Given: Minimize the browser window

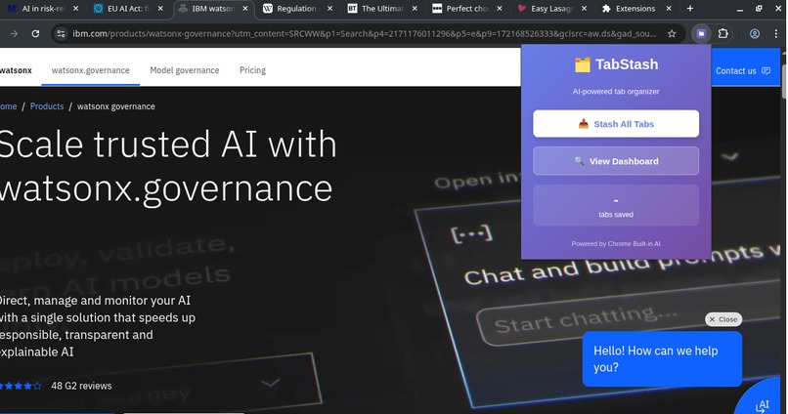Looking at the screenshot, I should pyautogui.click(x=740, y=9).
